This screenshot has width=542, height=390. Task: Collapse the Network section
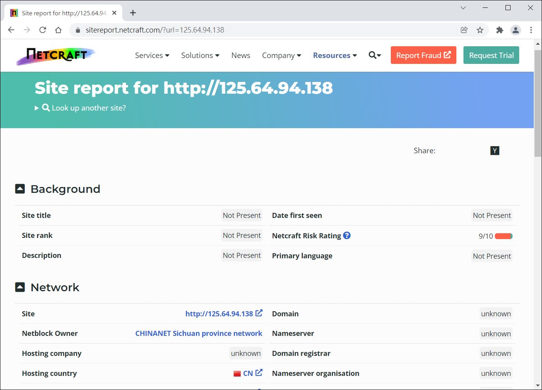pos(20,287)
